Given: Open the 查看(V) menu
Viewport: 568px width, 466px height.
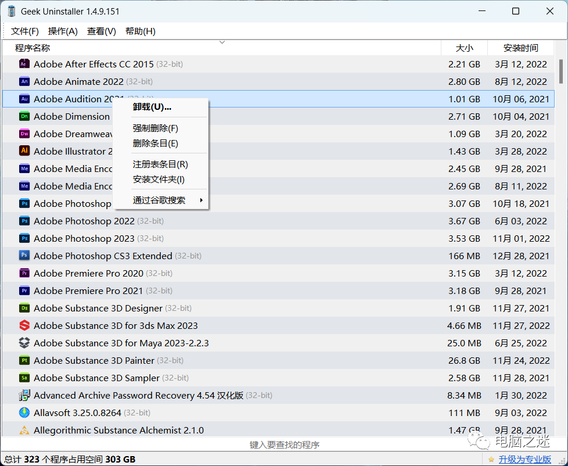Looking at the screenshot, I should coord(102,31).
